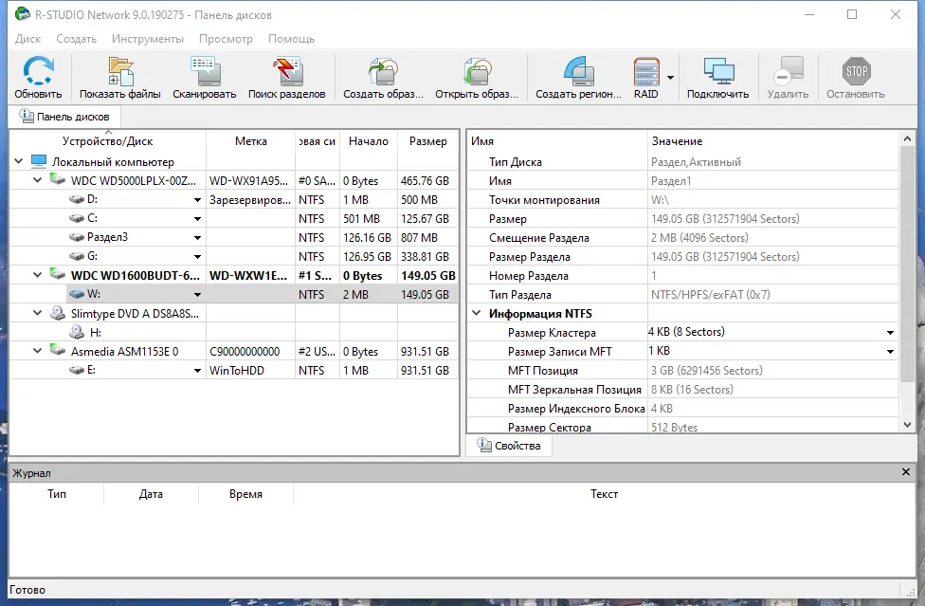Click the Начало column header
Screen dimensions: 925x606
[369, 141]
